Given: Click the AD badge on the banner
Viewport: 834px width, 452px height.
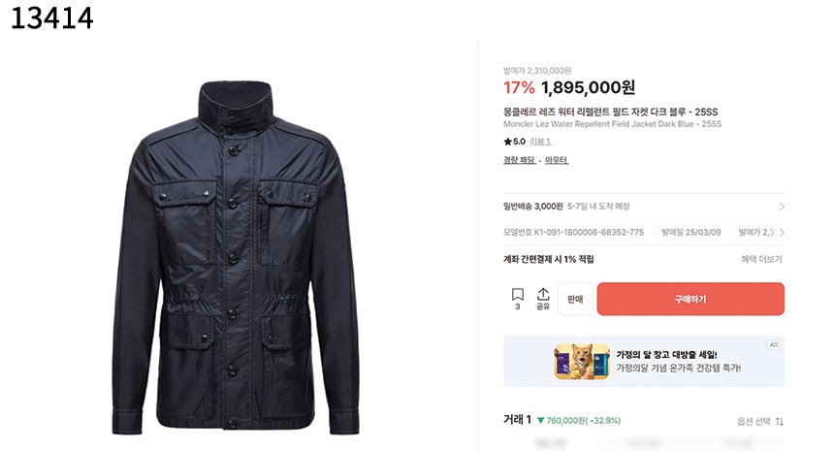Looking at the screenshot, I should [x=773, y=344].
